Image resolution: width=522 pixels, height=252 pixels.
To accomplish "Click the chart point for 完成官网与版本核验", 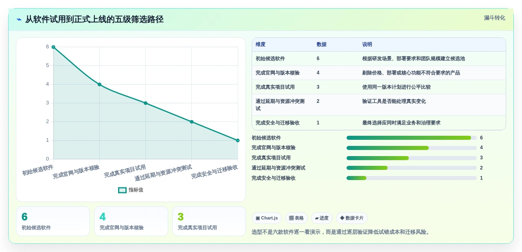I will [x=99, y=85].
